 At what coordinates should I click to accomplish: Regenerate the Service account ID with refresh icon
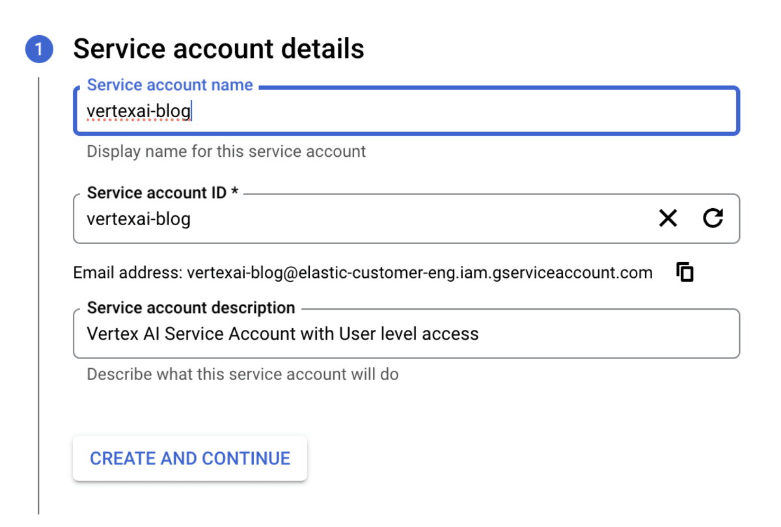click(x=713, y=219)
